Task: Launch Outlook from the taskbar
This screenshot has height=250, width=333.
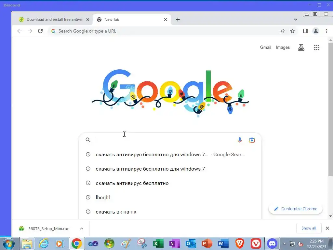Action: pos(191,243)
